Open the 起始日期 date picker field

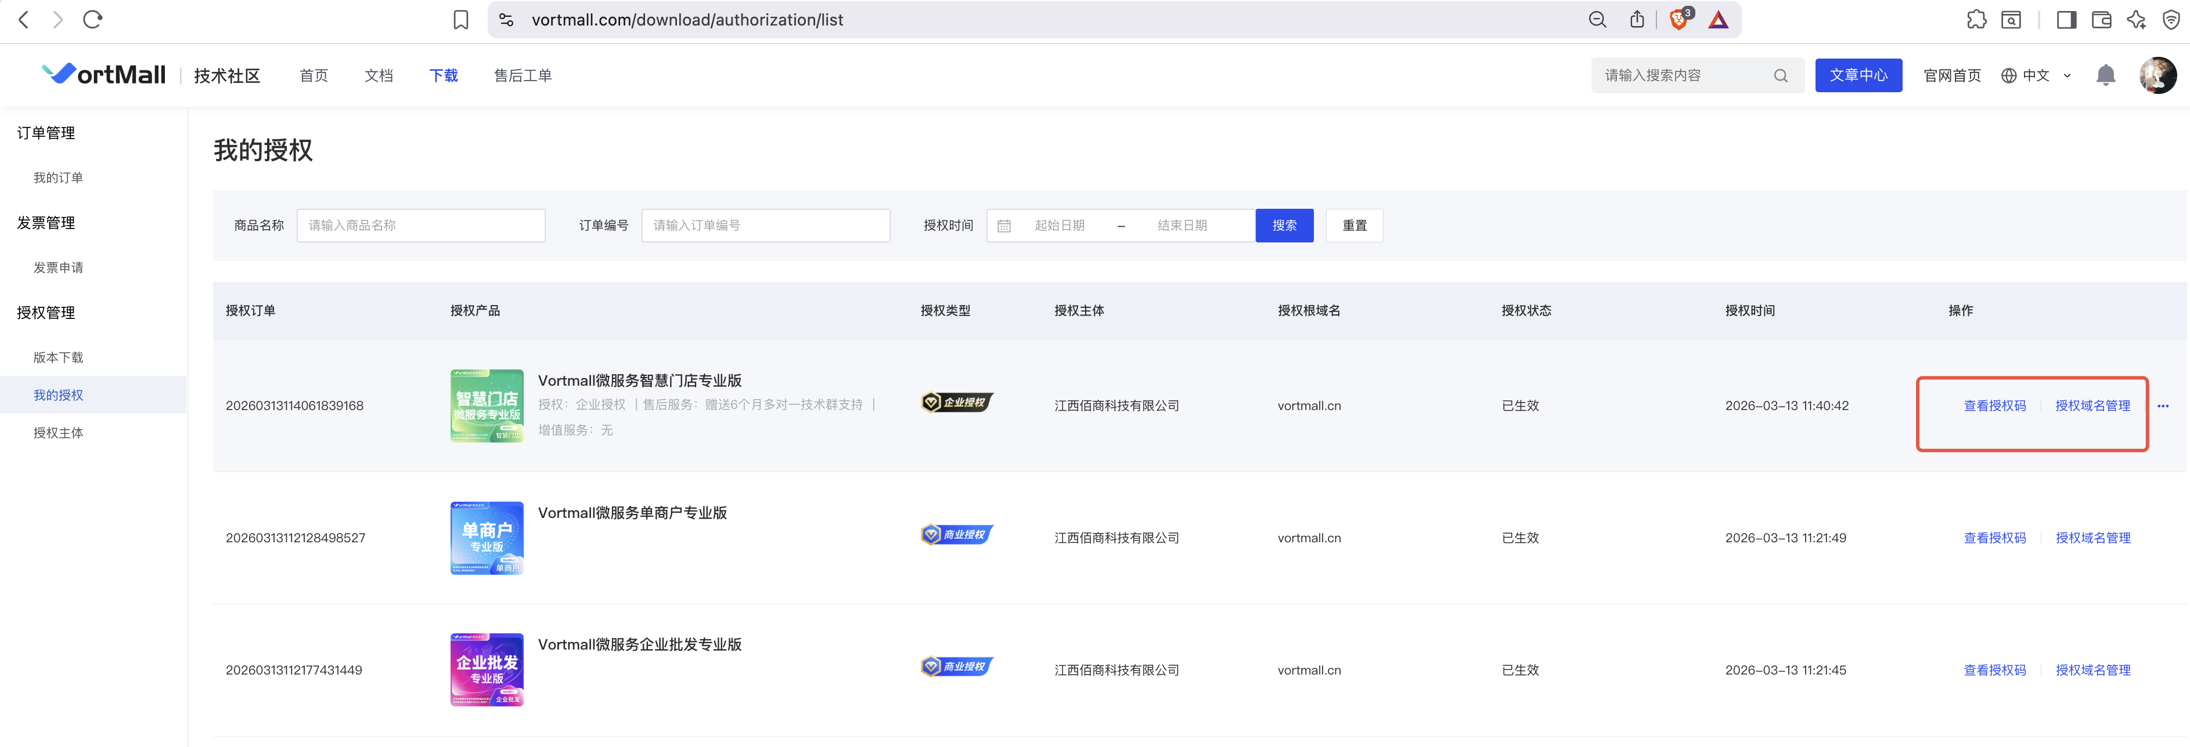tap(1059, 226)
